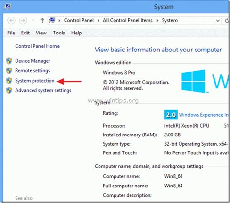Click the Forward navigation arrow
The height and width of the screenshot is (203, 230).
pyautogui.click(x=23, y=21)
